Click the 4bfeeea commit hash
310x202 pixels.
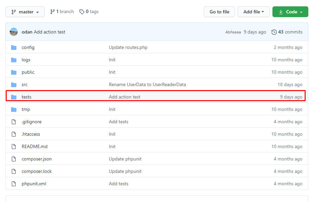233,32
